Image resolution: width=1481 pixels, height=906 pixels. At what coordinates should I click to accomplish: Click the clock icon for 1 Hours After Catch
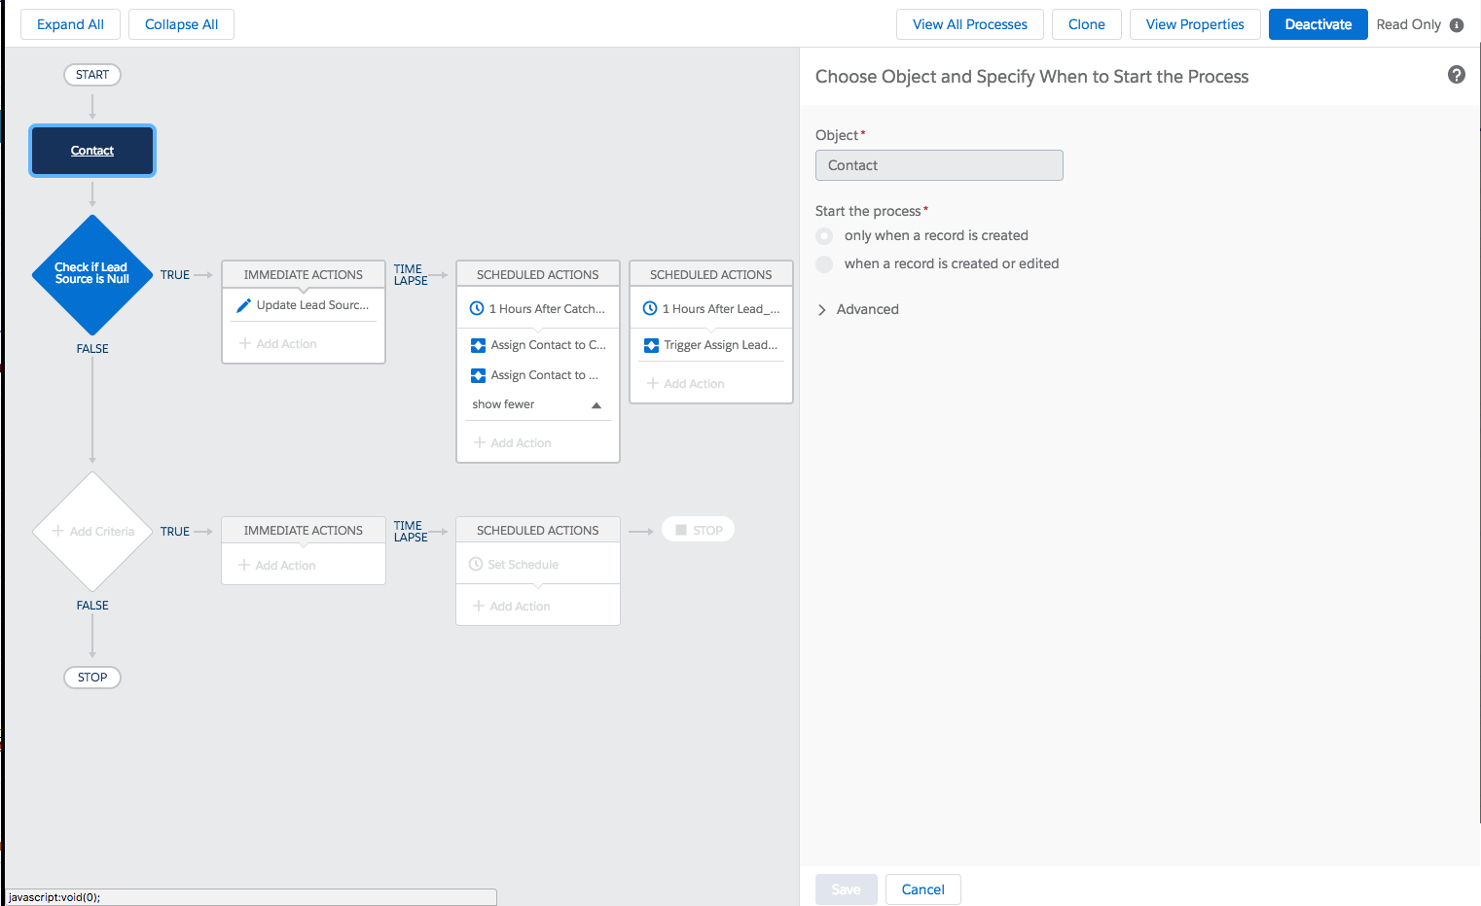(x=477, y=308)
